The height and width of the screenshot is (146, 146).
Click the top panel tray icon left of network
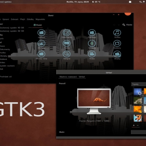click(130, 2)
